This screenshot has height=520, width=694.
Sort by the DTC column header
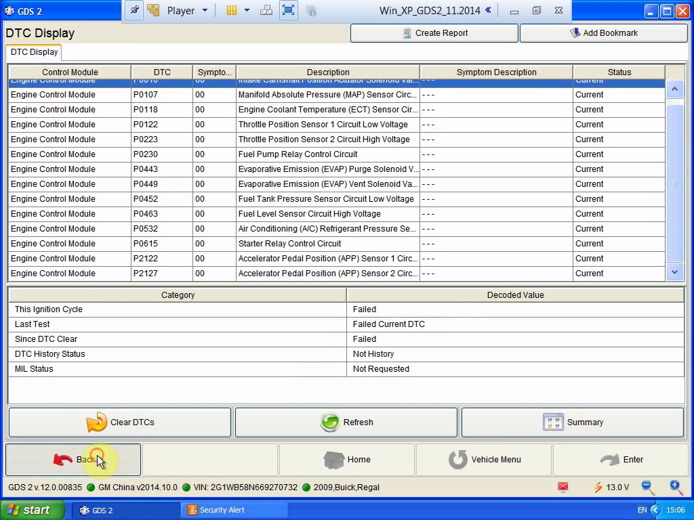[162, 72]
